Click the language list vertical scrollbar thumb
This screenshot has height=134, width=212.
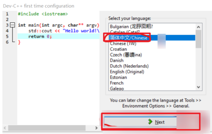click(198, 39)
